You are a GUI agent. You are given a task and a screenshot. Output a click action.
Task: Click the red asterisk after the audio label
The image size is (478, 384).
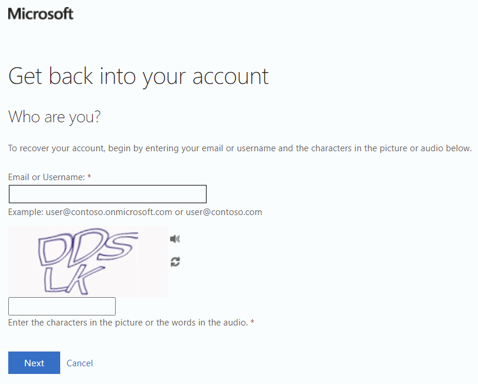tap(252, 322)
